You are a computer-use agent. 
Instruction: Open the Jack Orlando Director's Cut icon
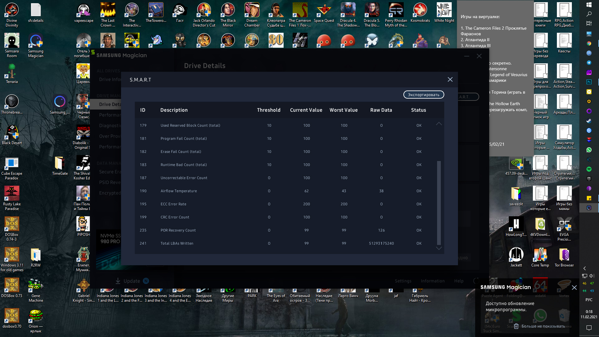pyautogui.click(x=204, y=15)
